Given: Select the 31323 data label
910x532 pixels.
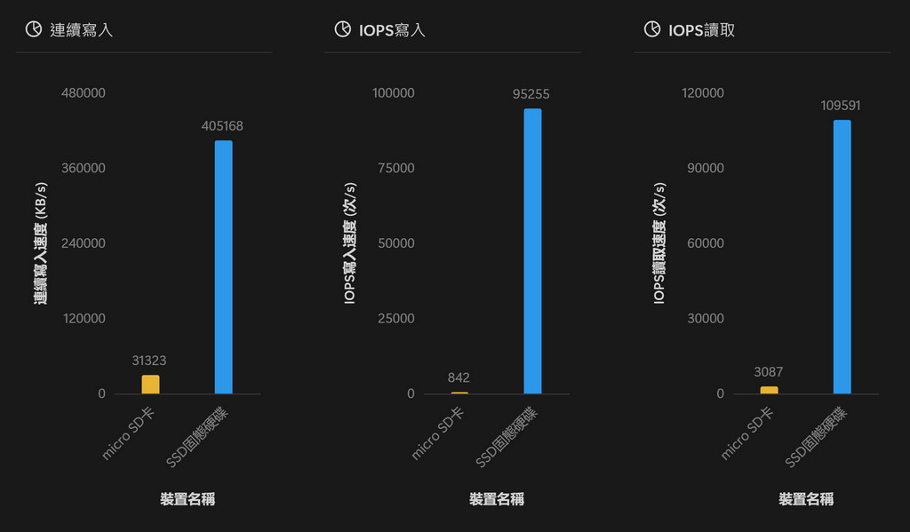Looking at the screenshot, I should (149, 361).
